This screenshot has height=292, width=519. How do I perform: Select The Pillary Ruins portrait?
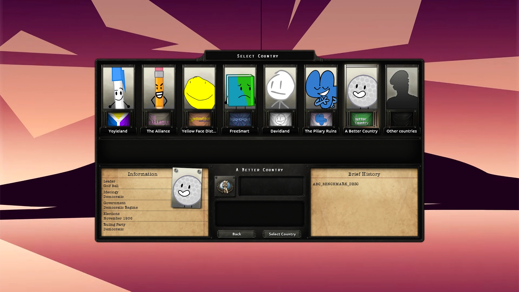[x=321, y=88]
